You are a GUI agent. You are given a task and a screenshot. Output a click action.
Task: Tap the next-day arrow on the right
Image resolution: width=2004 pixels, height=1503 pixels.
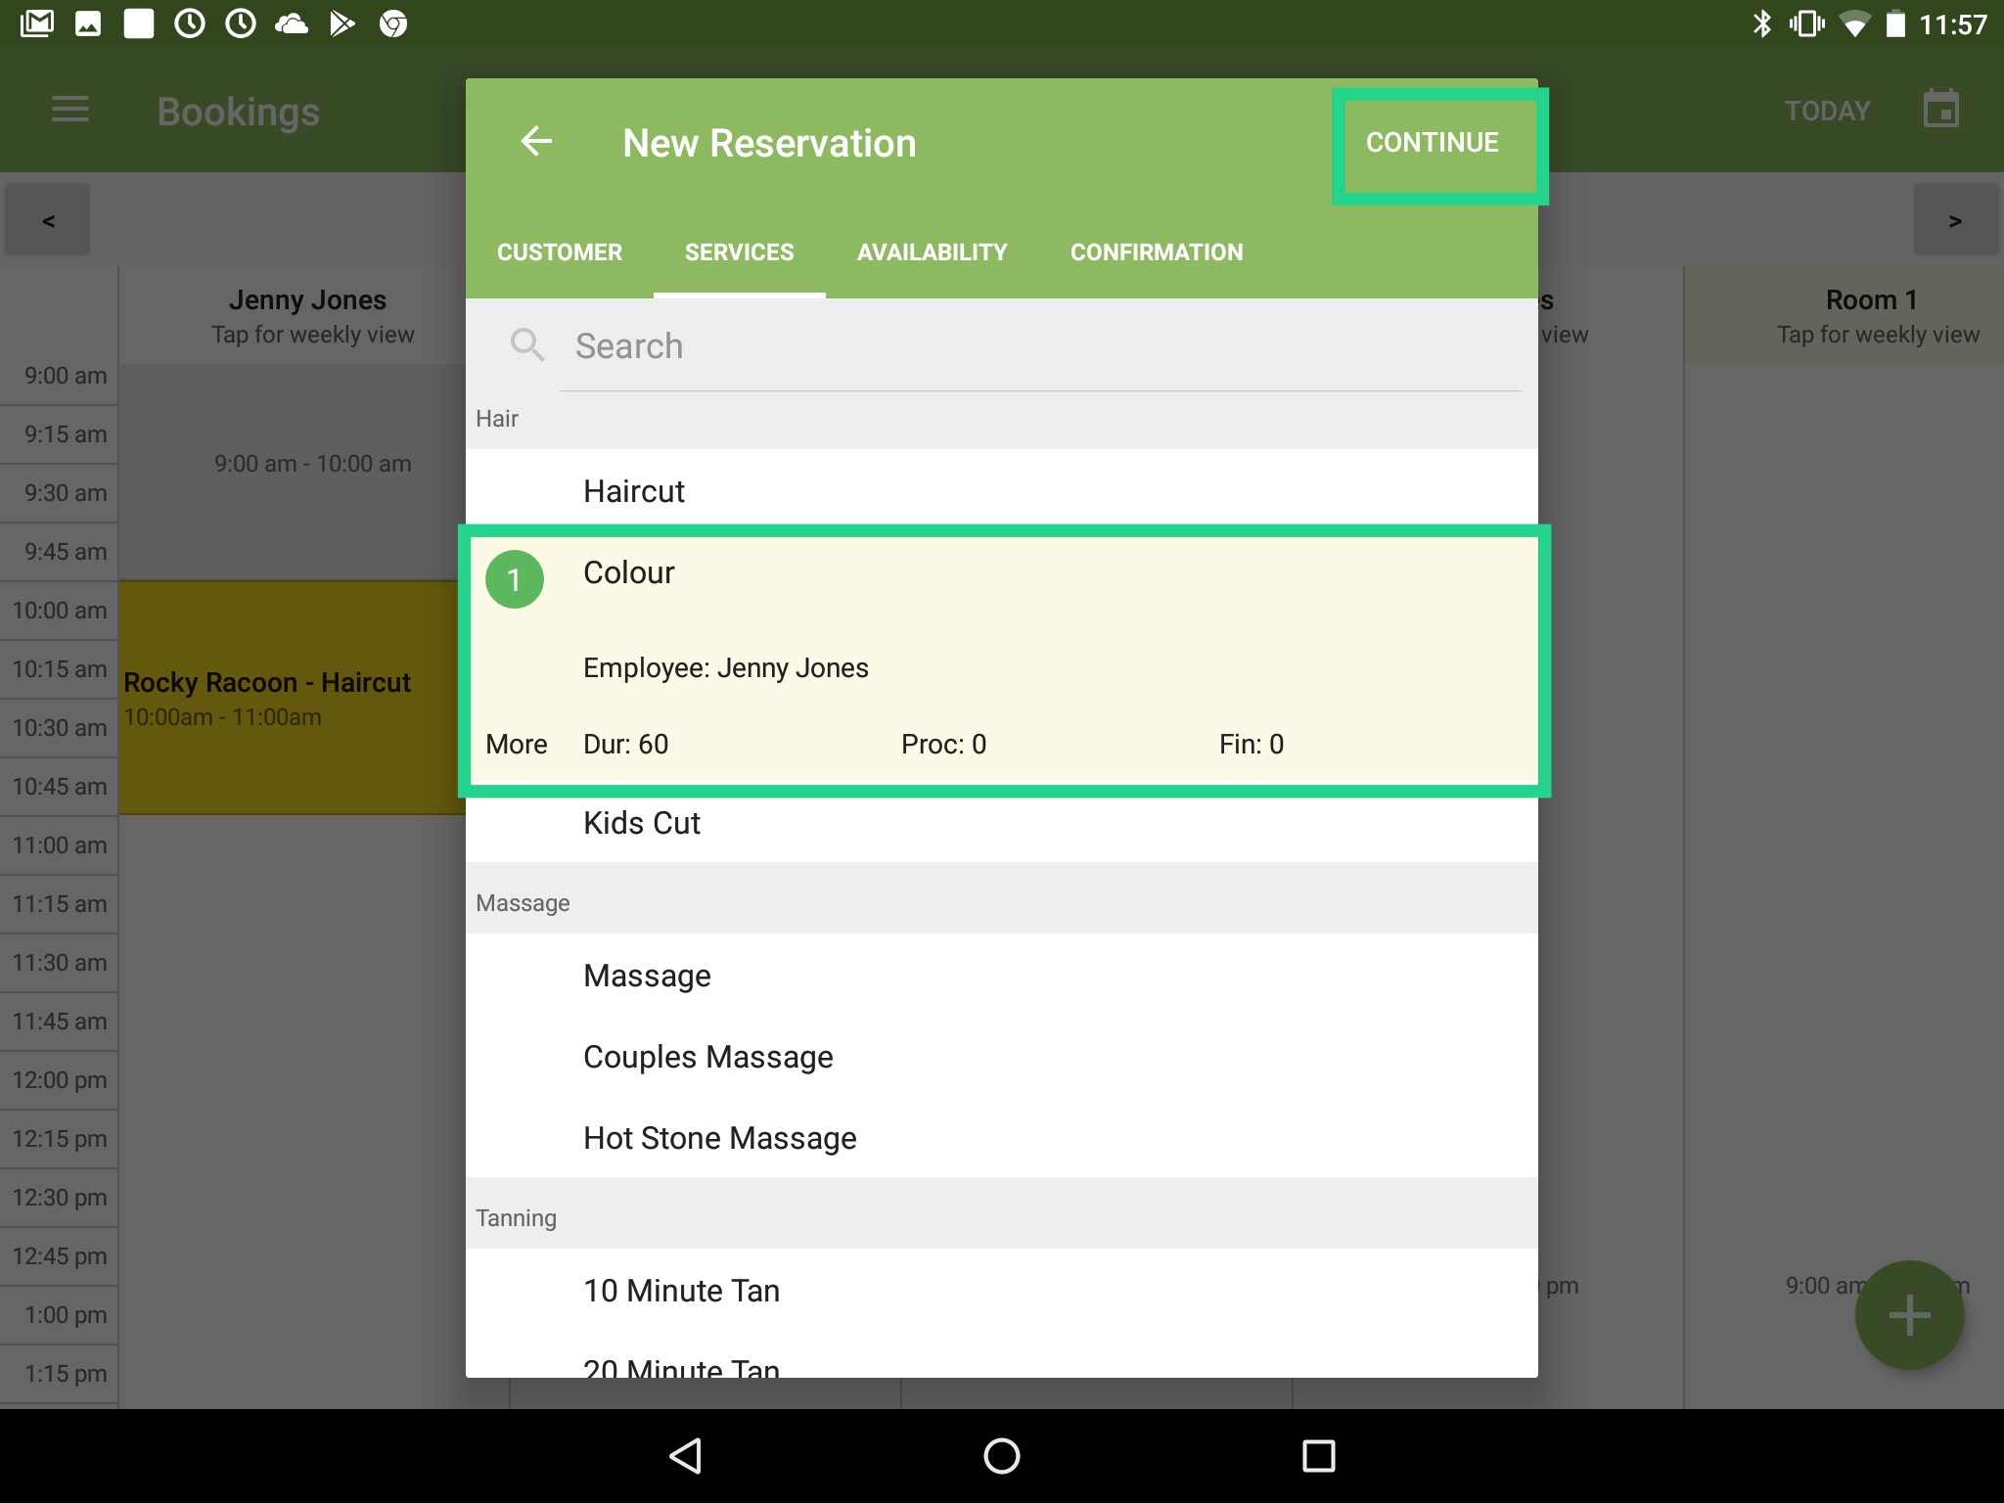(1956, 219)
